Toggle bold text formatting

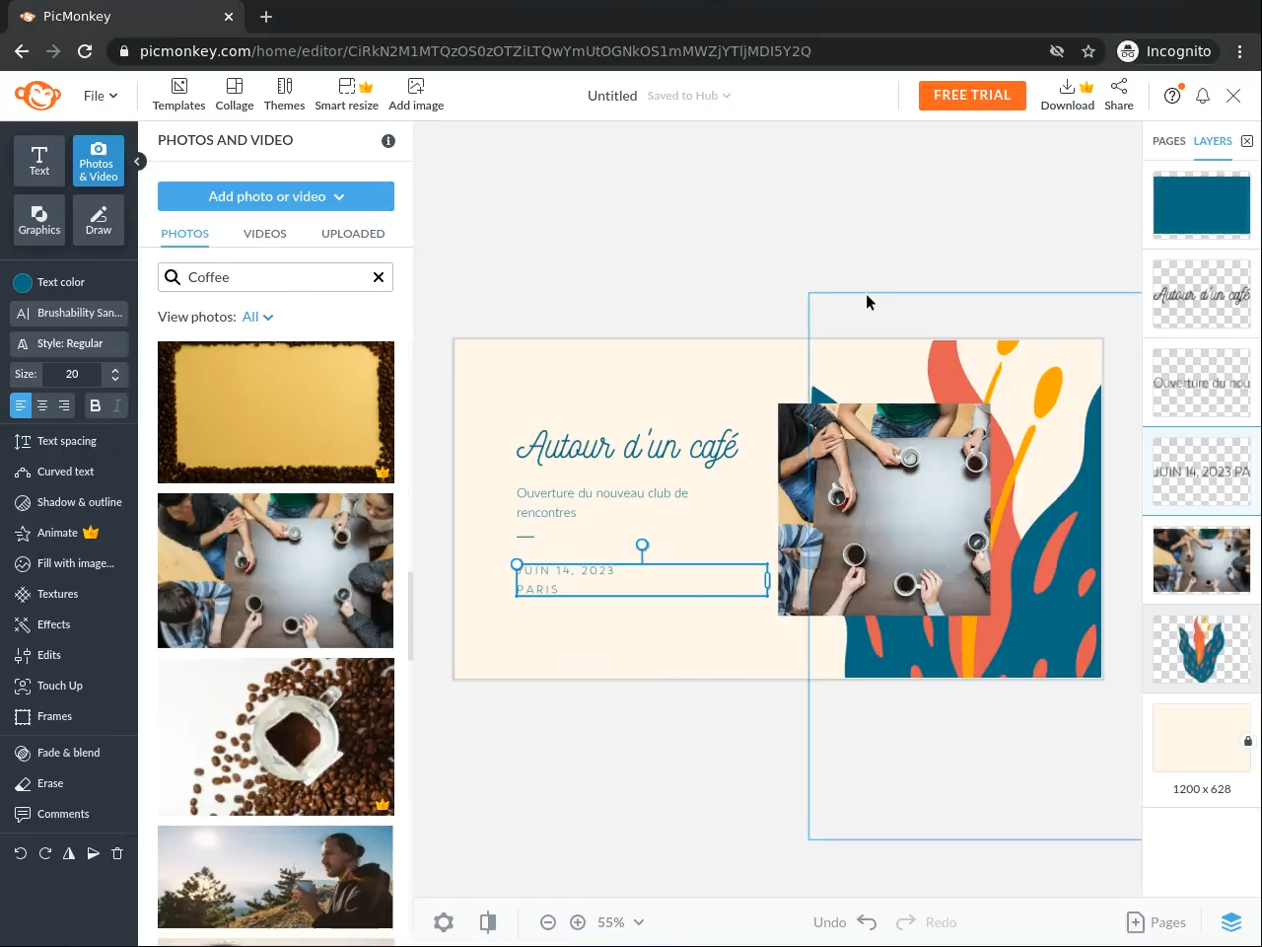96,405
